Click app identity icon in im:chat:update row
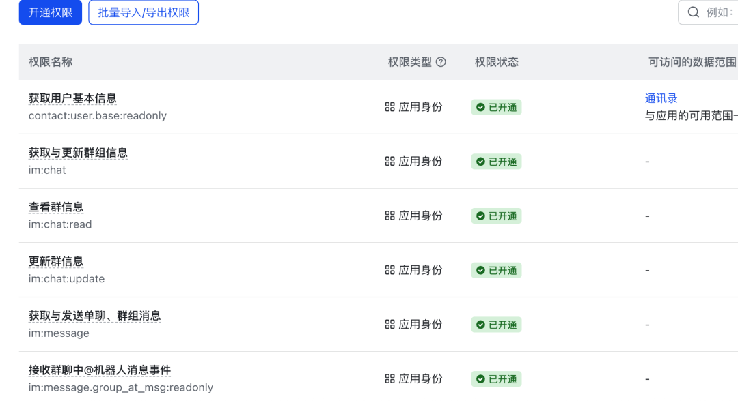The width and height of the screenshot is (738, 401). [x=390, y=270]
